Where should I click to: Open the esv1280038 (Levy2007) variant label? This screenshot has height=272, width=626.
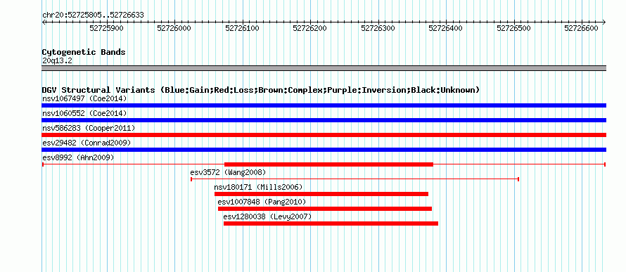(x=267, y=216)
